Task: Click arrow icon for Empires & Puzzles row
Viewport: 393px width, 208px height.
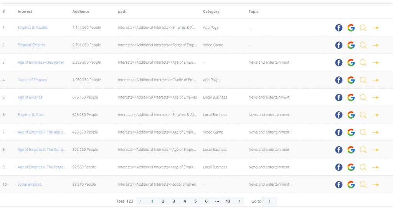Action: pyautogui.click(x=375, y=28)
